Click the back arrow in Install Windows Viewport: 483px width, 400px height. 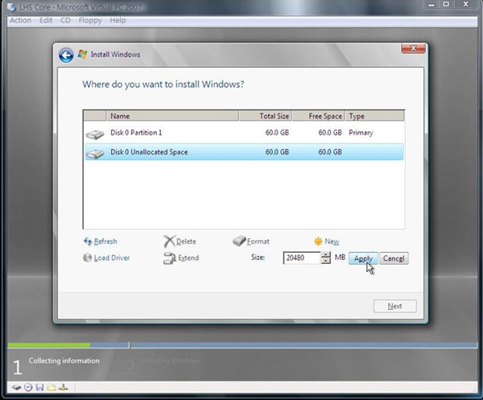click(66, 55)
